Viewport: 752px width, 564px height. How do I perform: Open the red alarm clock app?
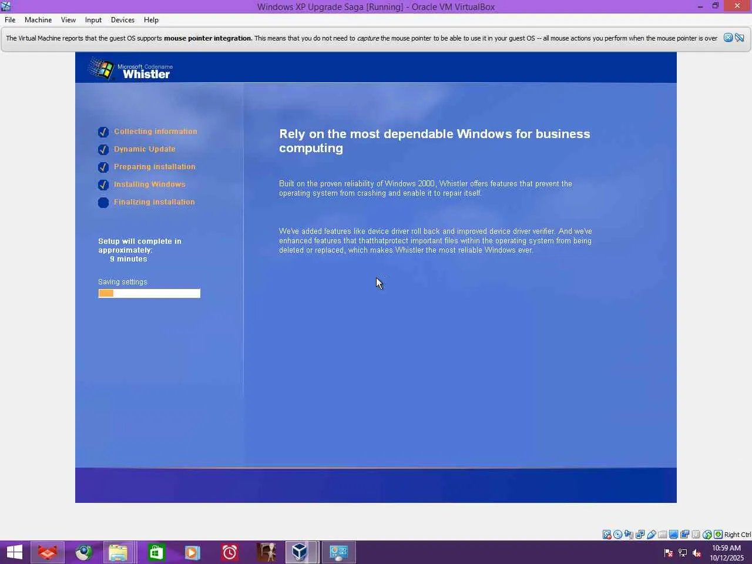(x=229, y=552)
